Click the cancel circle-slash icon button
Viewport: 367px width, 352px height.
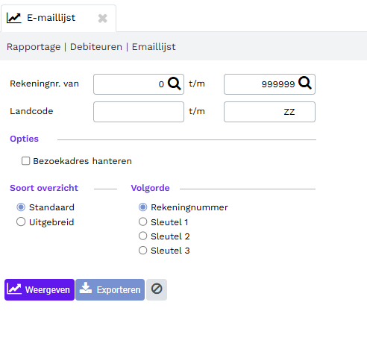157,289
